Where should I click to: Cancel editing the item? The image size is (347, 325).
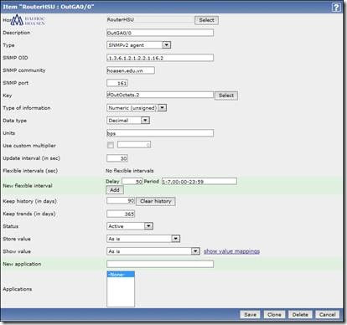[327, 315]
